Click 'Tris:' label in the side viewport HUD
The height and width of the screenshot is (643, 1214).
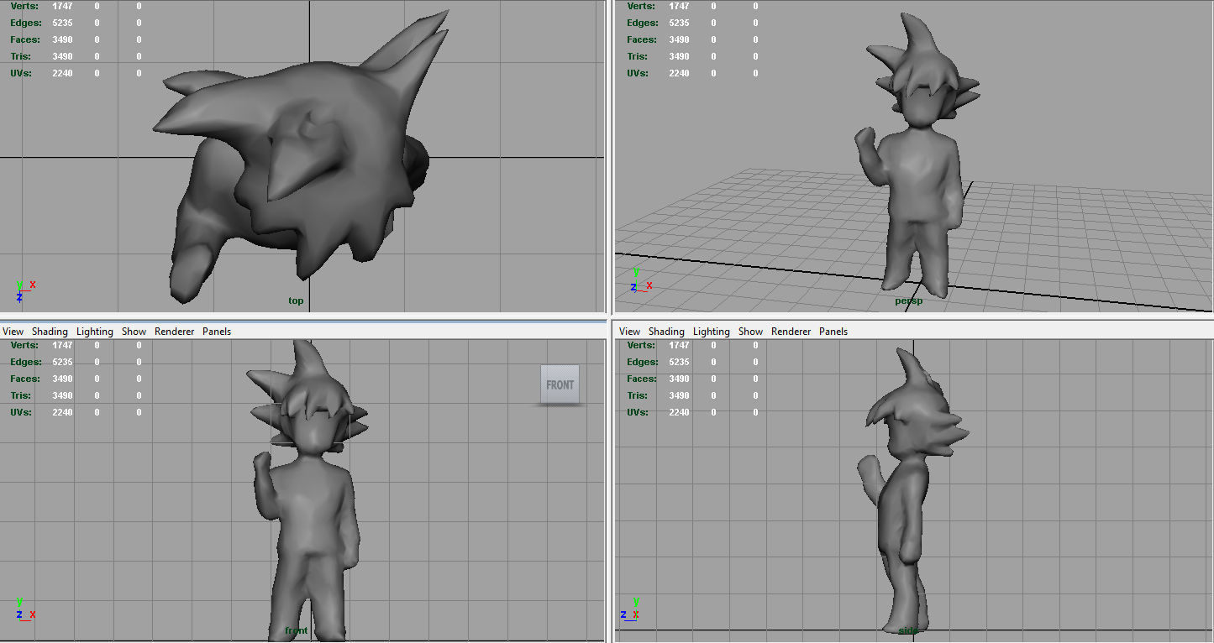point(638,395)
